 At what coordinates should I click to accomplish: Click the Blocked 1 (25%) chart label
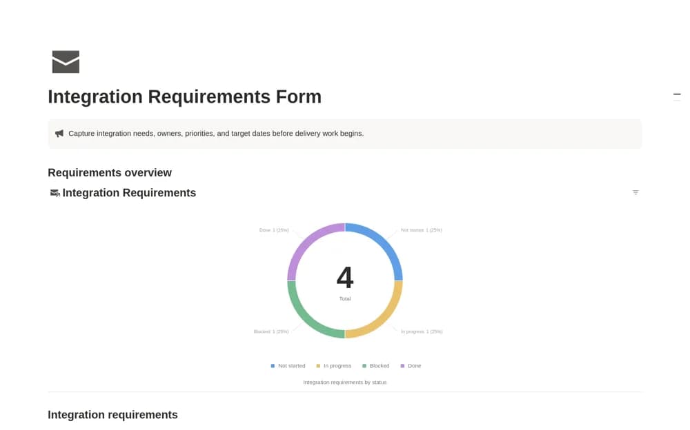pyautogui.click(x=271, y=331)
